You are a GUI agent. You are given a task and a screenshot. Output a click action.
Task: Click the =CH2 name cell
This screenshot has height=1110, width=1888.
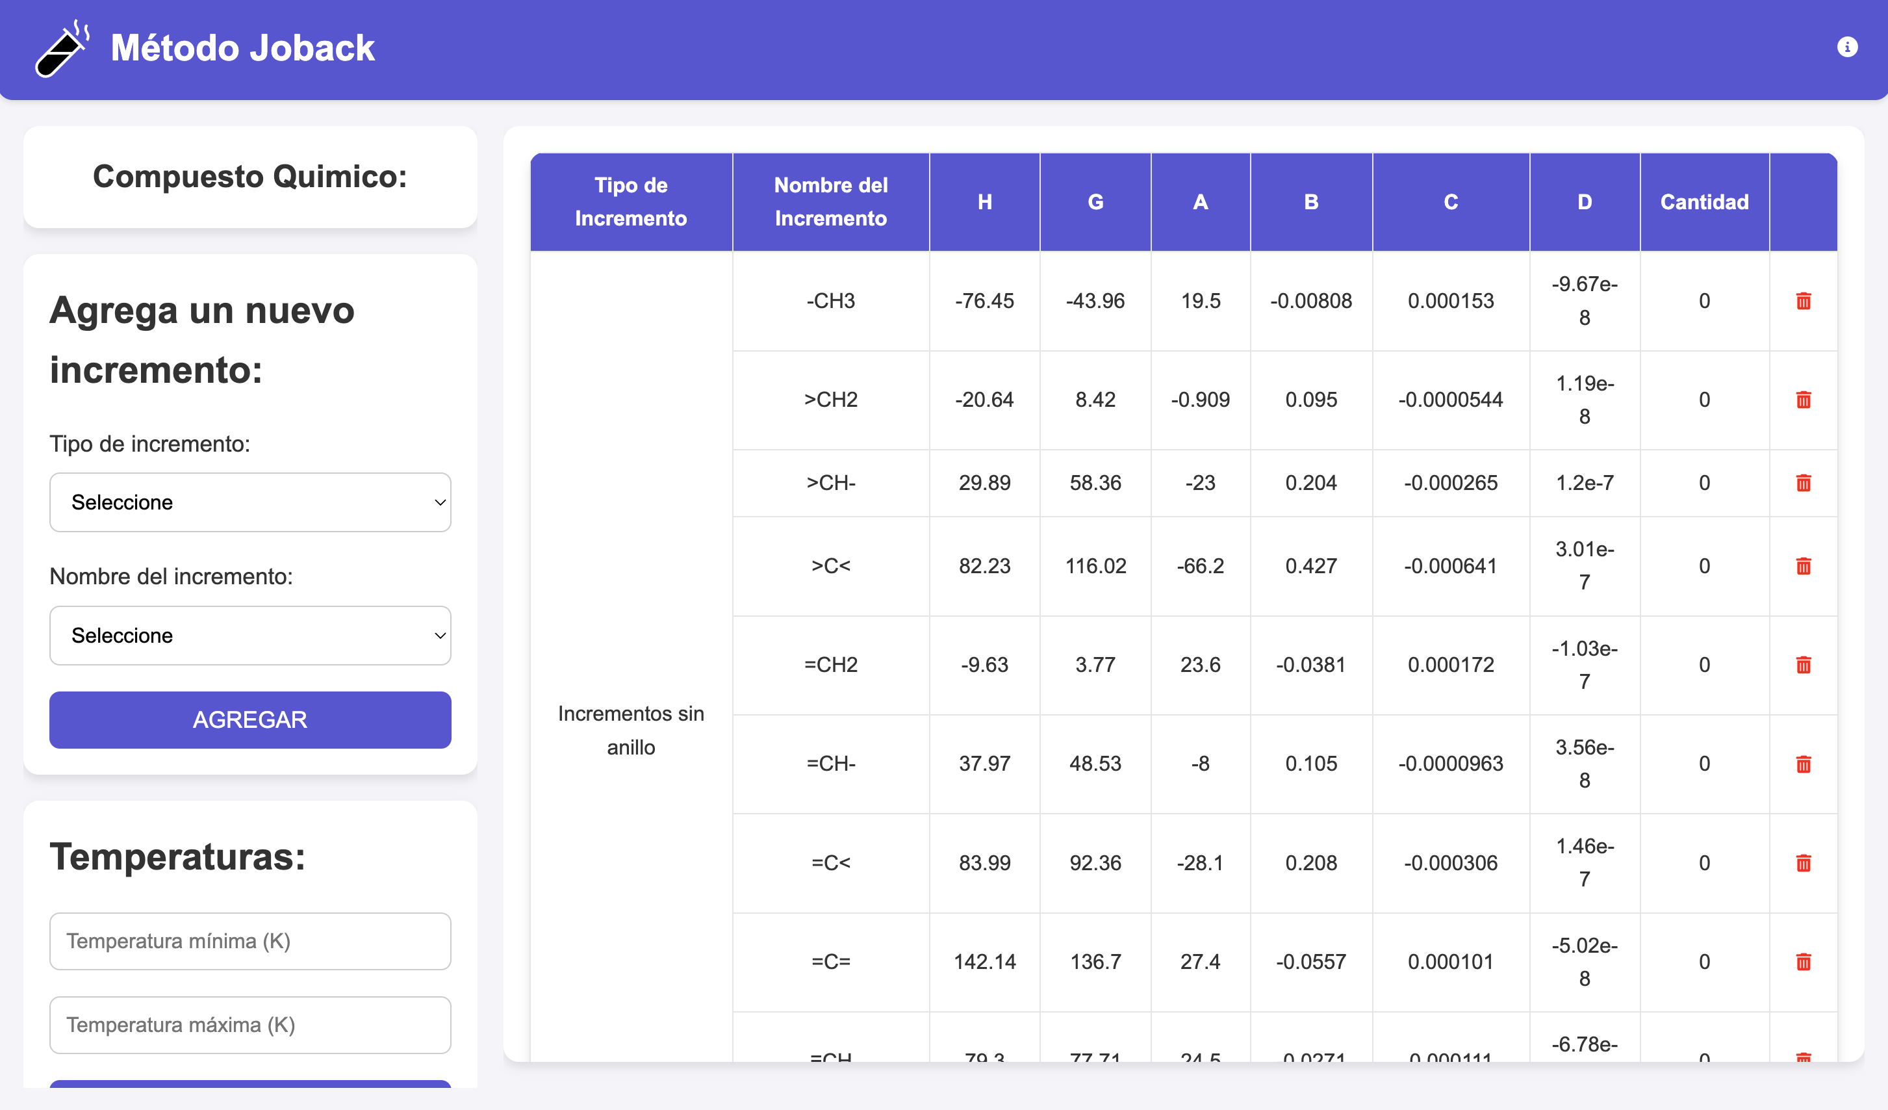click(831, 665)
